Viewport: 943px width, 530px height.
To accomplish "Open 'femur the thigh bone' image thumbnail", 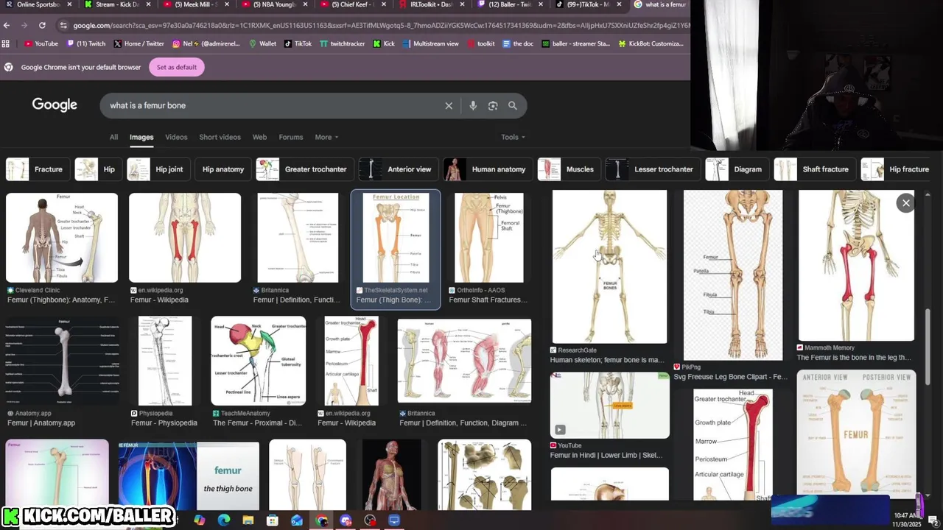I will click(189, 475).
